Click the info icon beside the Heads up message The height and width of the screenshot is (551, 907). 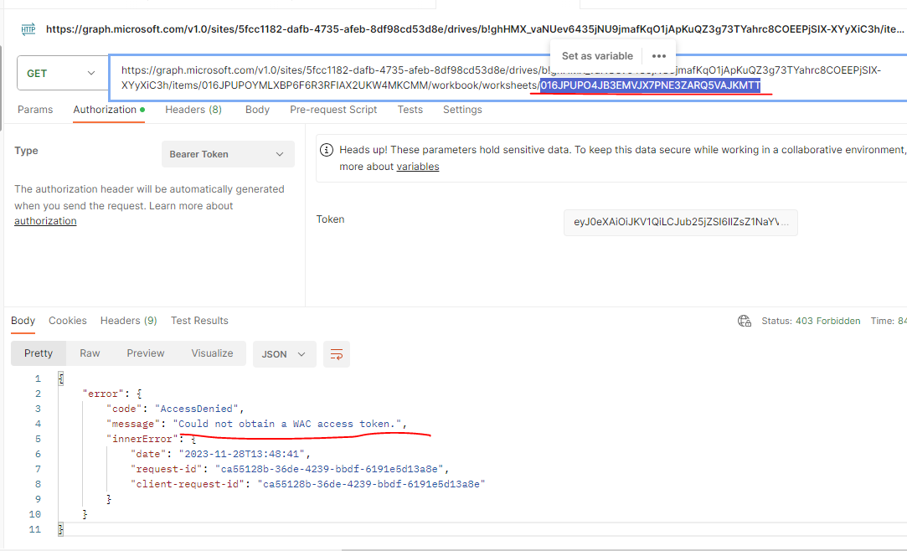[x=327, y=150]
